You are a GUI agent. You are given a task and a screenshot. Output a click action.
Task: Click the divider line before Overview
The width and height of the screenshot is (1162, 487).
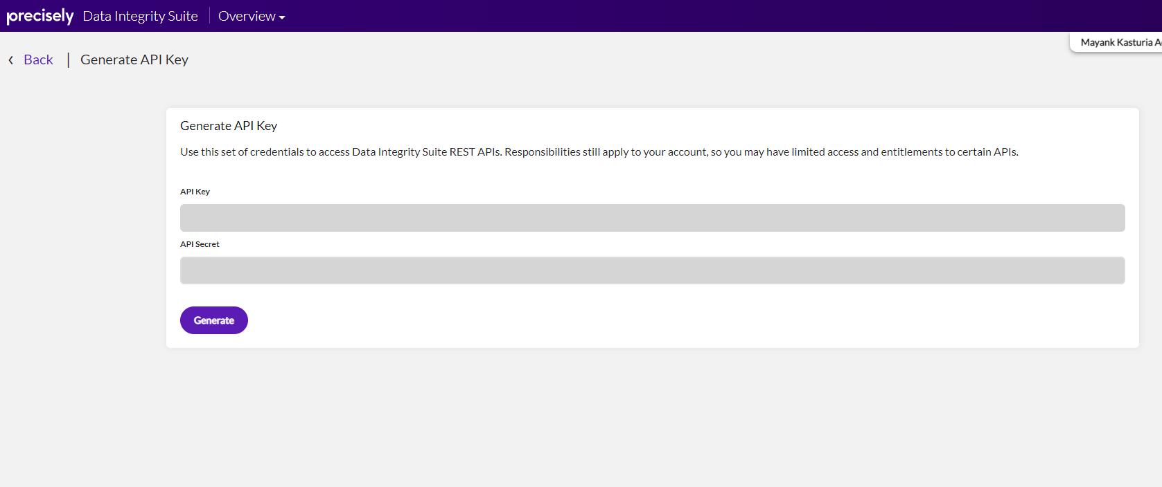[x=209, y=16]
